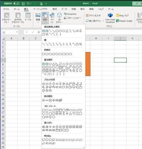Switch to the ホーム tab
The width and height of the screenshot is (142, 149).
pos(17,9)
